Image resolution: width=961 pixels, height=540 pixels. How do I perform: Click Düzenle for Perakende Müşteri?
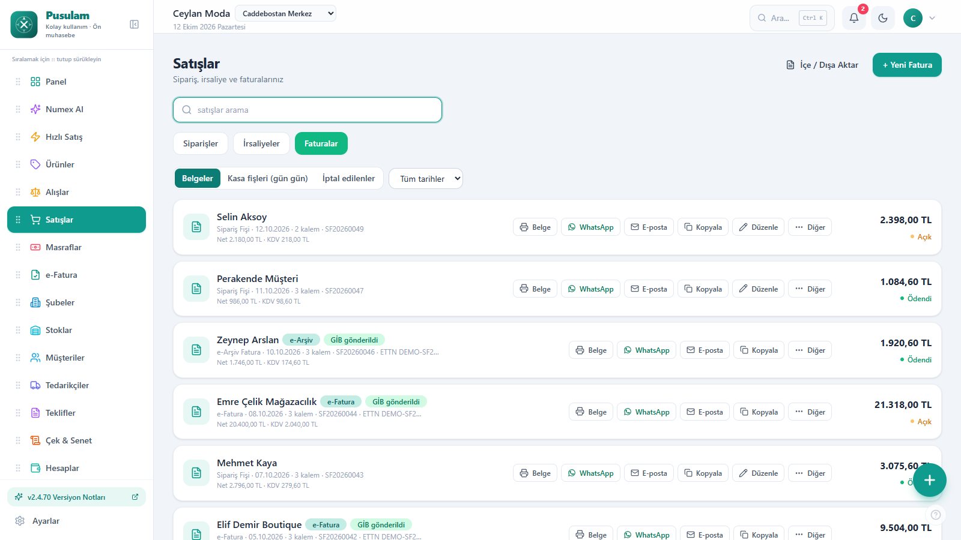click(758, 289)
